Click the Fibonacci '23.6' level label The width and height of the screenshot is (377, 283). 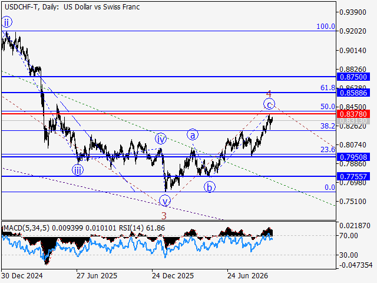[328, 150]
